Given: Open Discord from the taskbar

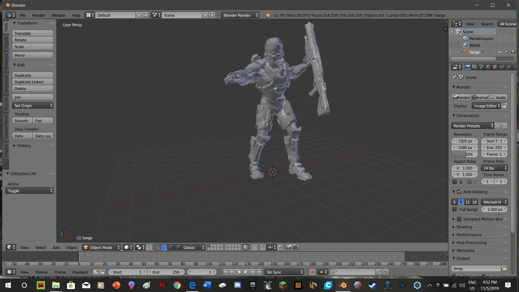Looking at the screenshot, I should [238, 285].
